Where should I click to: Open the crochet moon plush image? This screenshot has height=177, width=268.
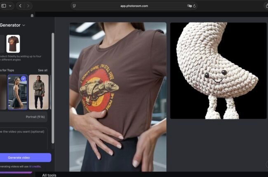click(218, 71)
